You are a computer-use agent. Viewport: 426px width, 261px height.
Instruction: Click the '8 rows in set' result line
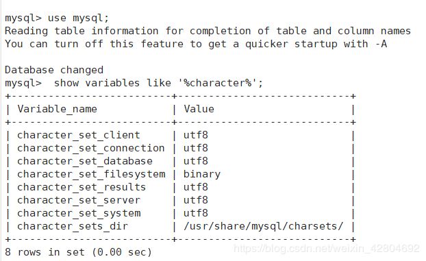point(78,252)
